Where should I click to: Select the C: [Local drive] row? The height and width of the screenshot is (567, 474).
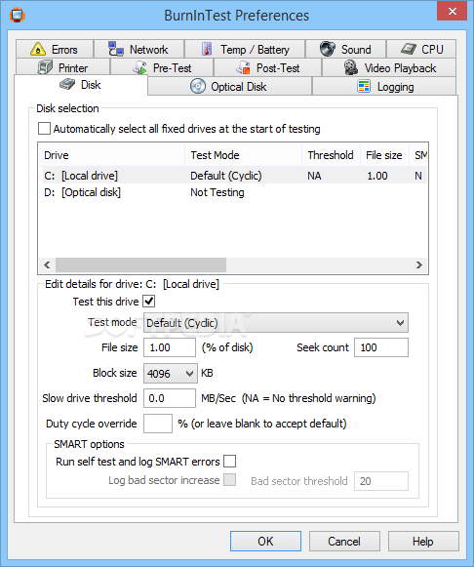pos(233,176)
